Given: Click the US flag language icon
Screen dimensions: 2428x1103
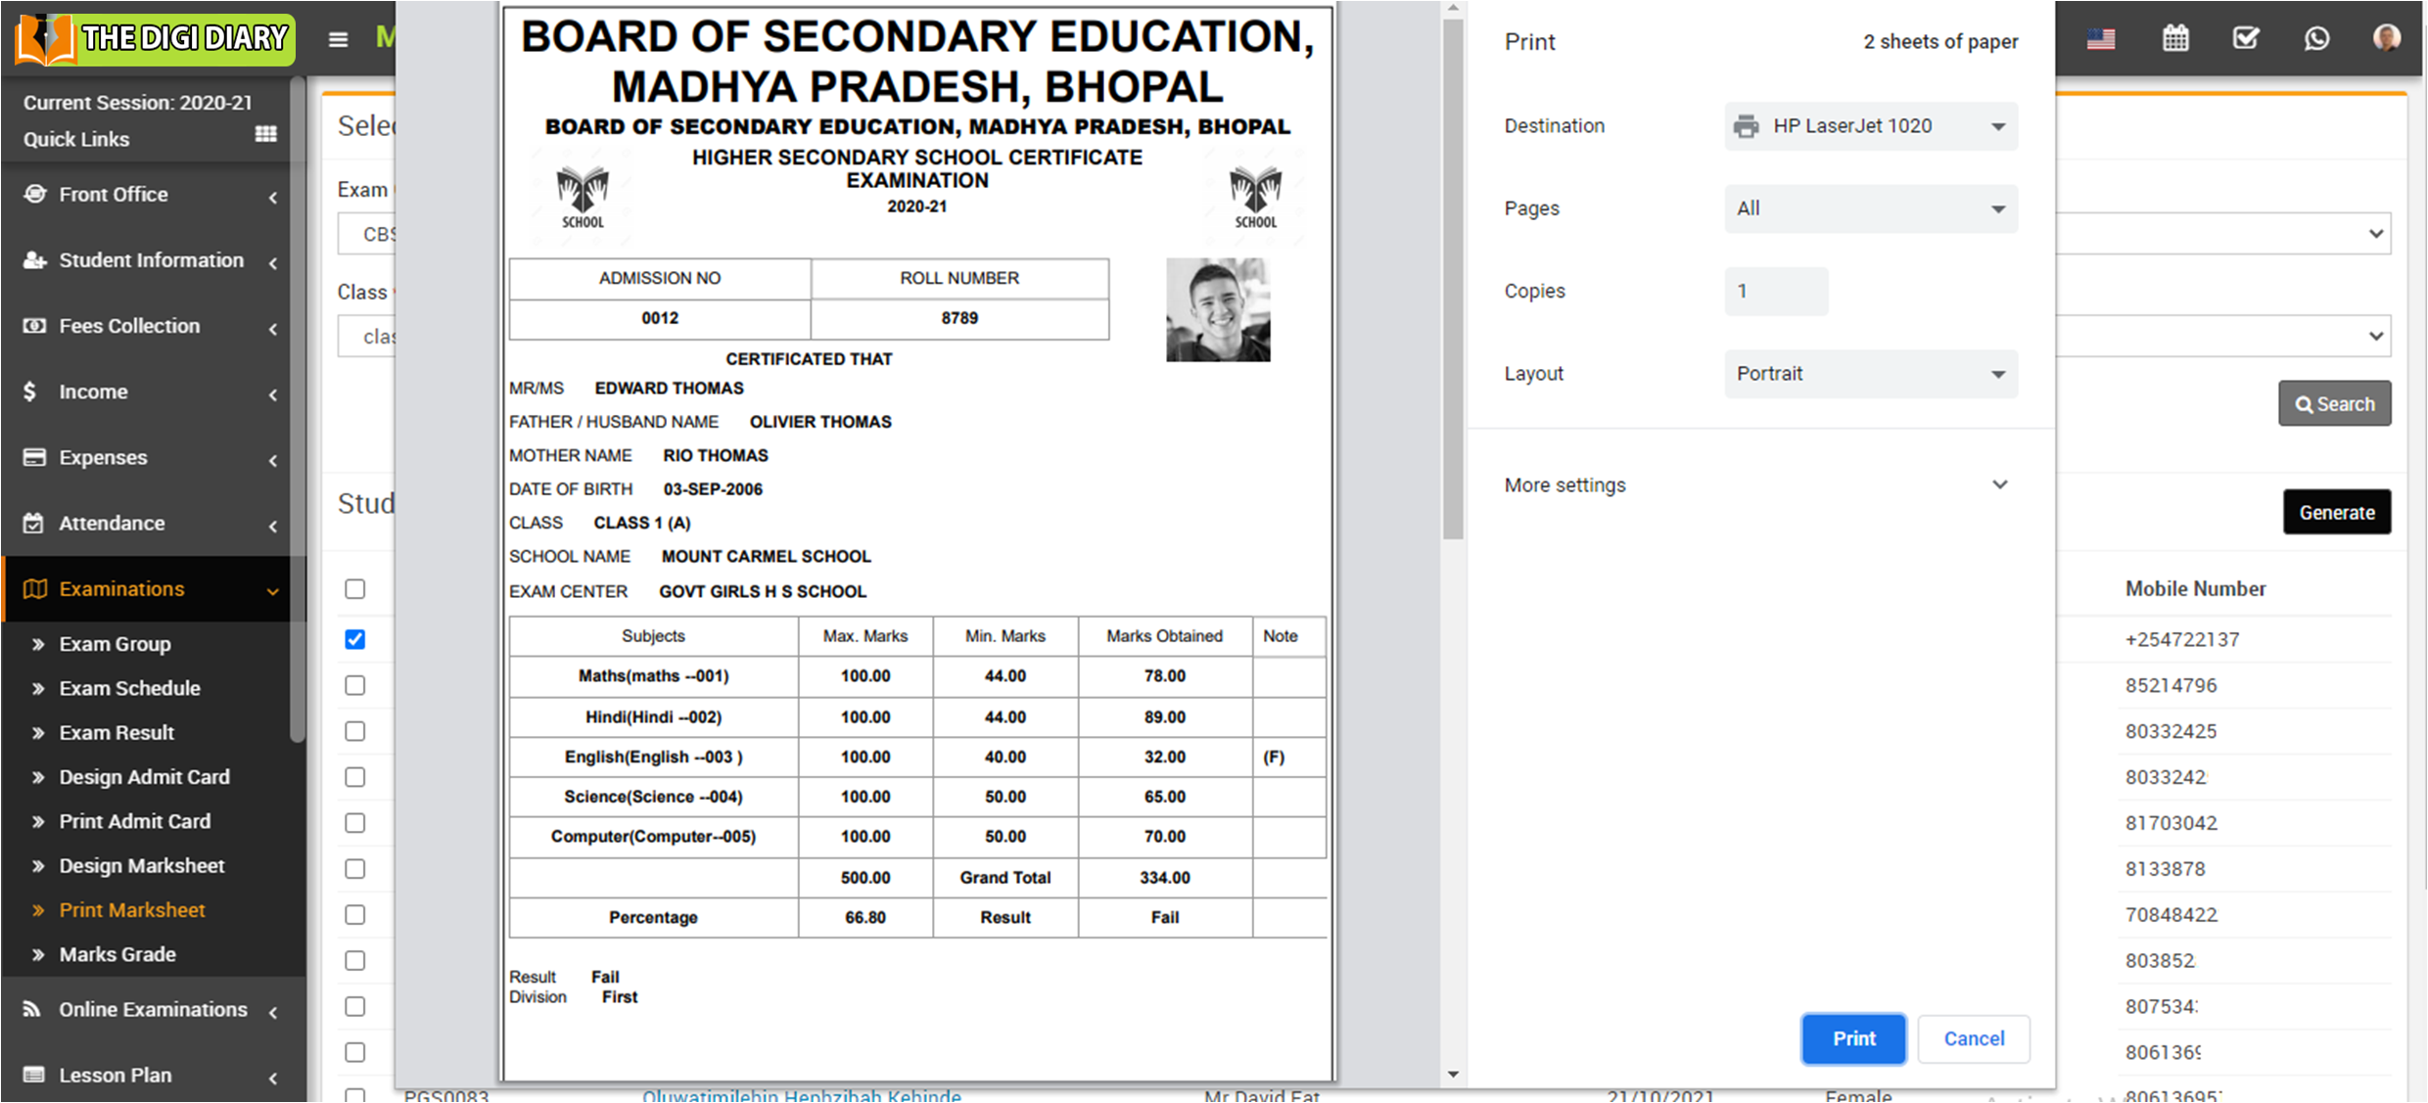Looking at the screenshot, I should [x=2101, y=39].
